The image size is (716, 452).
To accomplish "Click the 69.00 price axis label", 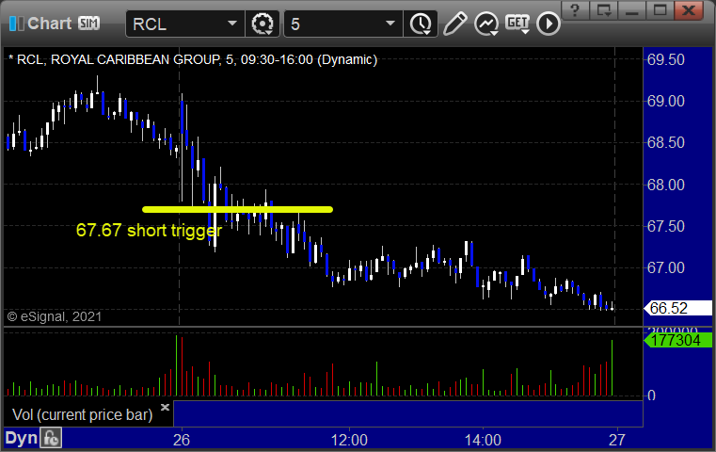I will [x=666, y=101].
